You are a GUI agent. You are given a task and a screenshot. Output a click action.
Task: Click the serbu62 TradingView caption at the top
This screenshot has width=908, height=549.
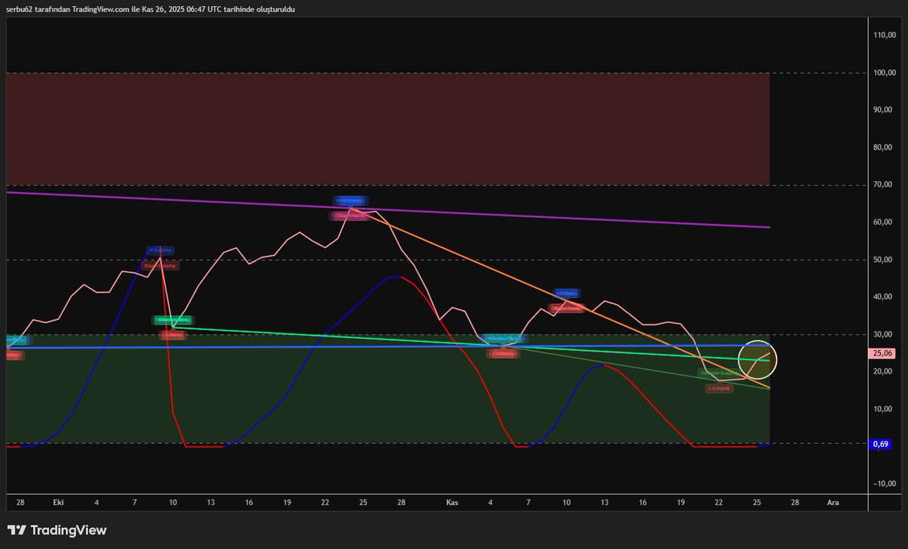pyautogui.click(x=151, y=9)
